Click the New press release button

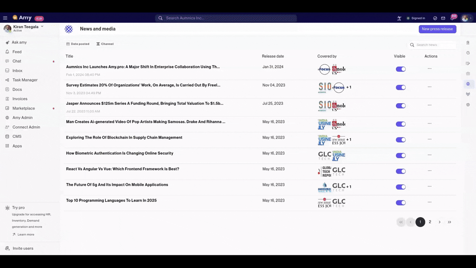(x=437, y=29)
